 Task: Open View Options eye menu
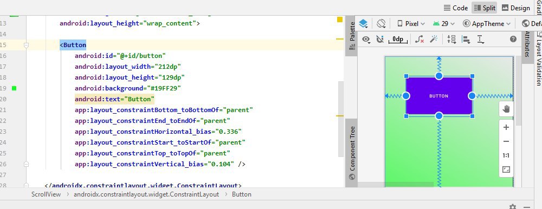coord(366,40)
